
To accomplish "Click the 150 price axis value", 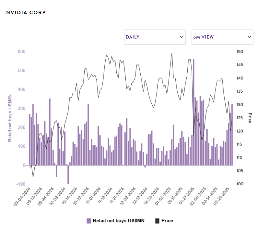I will click(x=240, y=52).
